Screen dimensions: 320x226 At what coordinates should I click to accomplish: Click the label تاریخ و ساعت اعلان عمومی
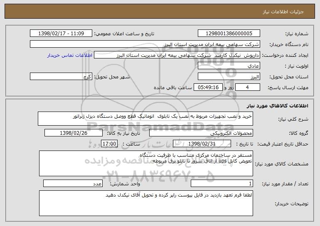coord(124,34)
